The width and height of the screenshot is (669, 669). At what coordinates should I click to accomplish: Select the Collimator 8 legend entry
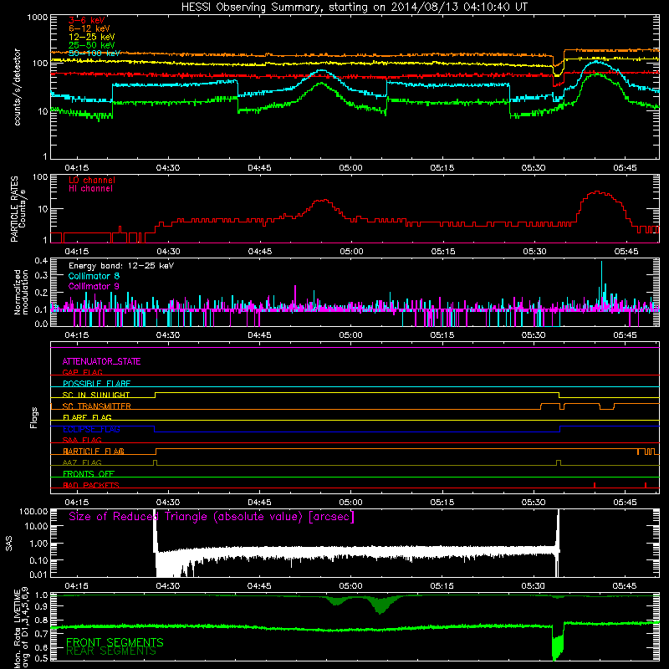point(94,276)
